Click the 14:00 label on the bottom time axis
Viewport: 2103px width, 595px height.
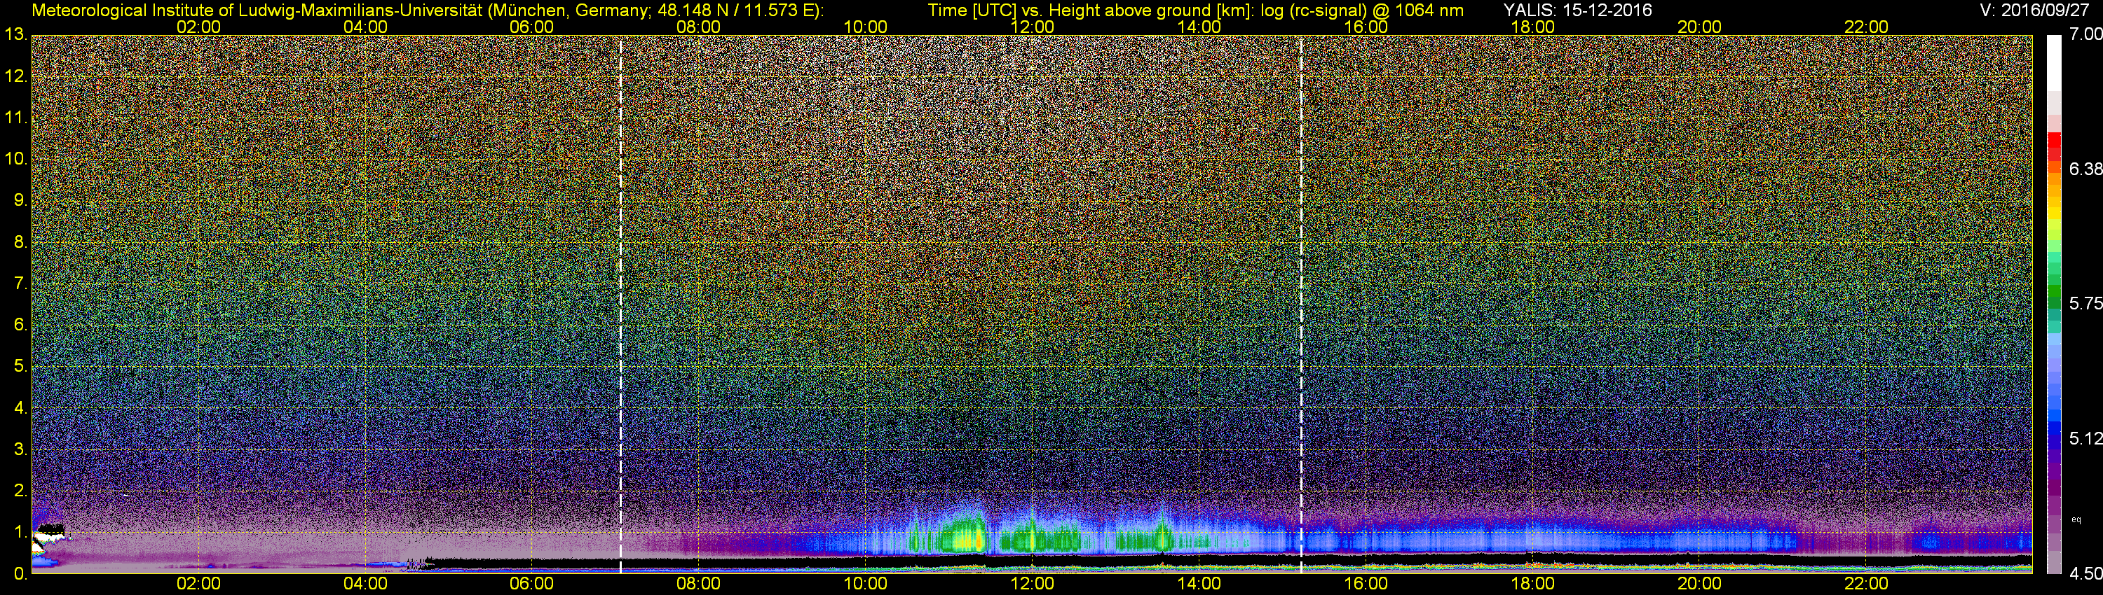[x=1199, y=584]
